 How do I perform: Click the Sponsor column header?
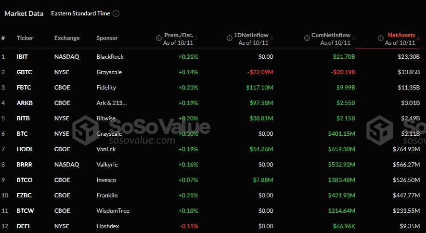(x=107, y=38)
